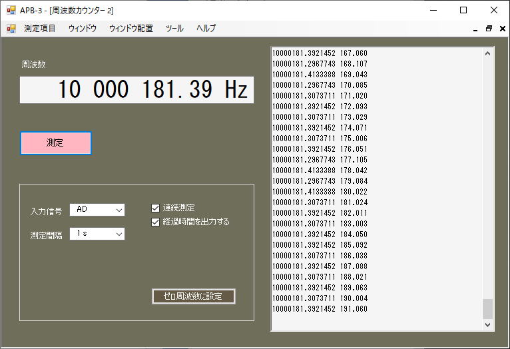This screenshot has width=510, height=349.
Task: Open the ウィンドウ menu
Action: tap(83, 29)
